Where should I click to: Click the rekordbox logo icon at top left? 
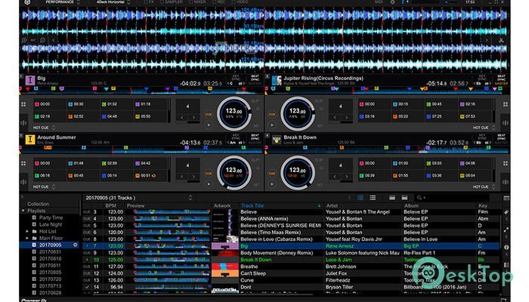[27, 2]
